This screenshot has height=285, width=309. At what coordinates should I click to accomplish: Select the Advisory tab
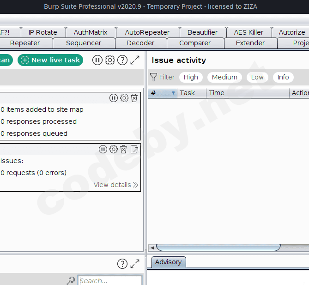[168, 262]
